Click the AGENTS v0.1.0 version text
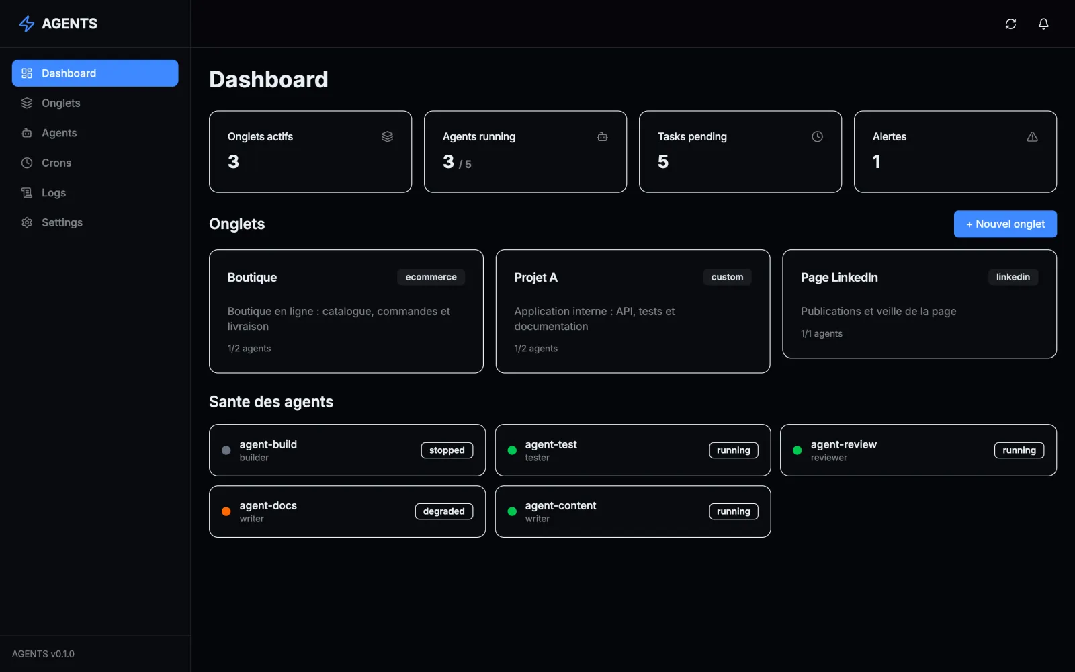The width and height of the screenshot is (1075, 672). [x=43, y=654]
